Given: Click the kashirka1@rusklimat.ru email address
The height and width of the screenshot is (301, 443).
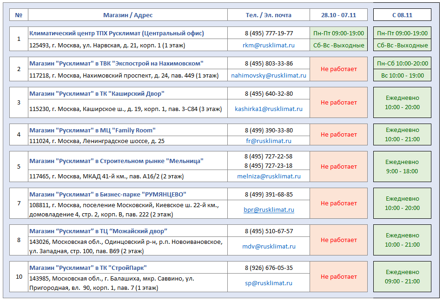Looking at the screenshot, I should tap(269, 109).
